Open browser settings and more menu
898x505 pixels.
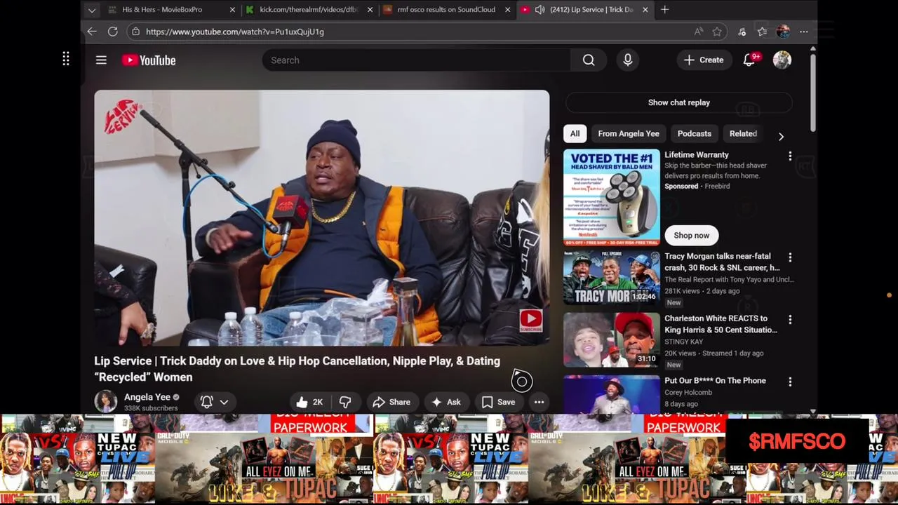(x=804, y=32)
